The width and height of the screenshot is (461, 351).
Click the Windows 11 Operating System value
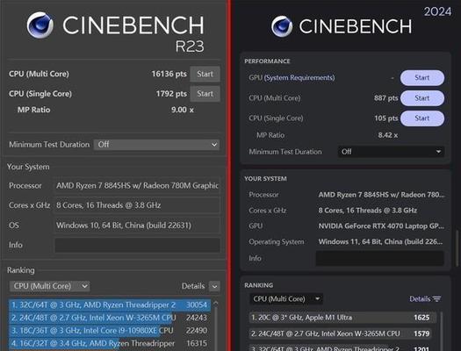coord(380,241)
